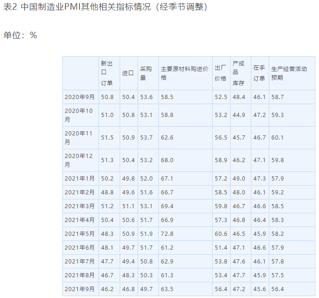Select the 2020年11月 row label
319x298 pixels.
(x=79, y=138)
